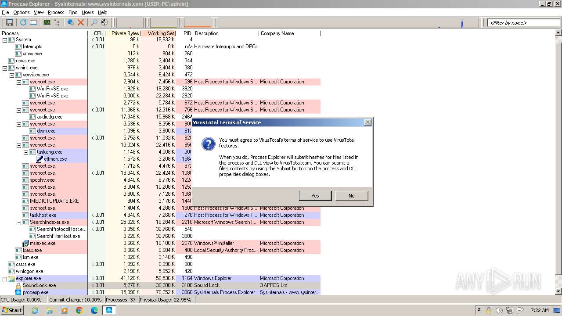Click the procexp.exe process icon
The width and height of the screenshot is (562, 316).
coord(18,292)
